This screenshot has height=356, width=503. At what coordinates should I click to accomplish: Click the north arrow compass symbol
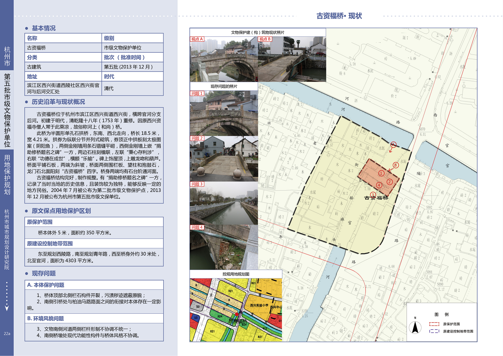click(x=415, y=327)
